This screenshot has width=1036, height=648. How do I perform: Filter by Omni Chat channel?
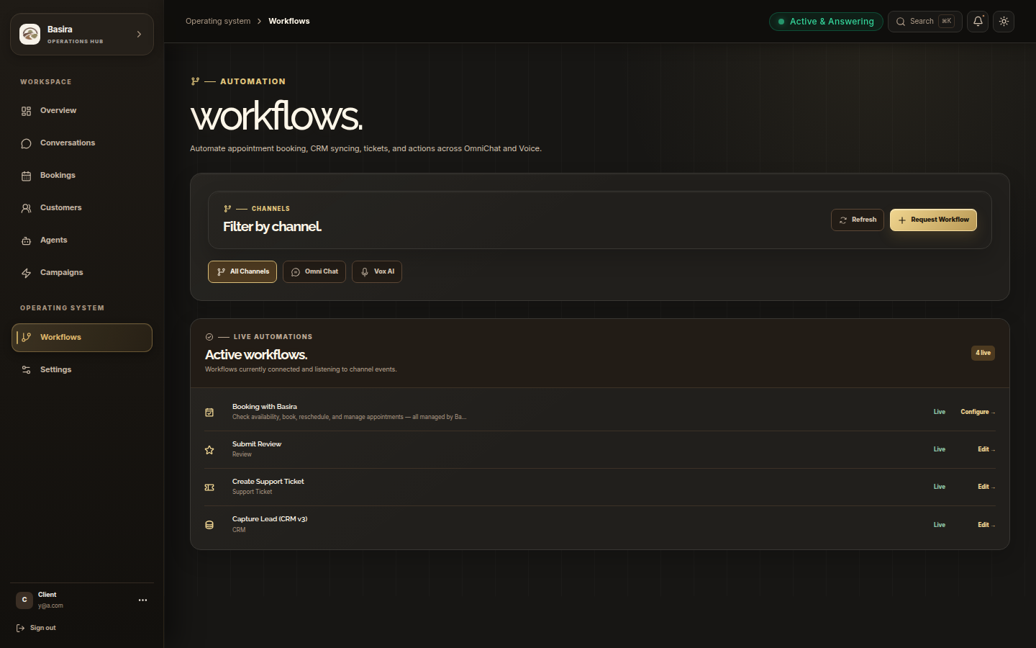[x=314, y=271]
